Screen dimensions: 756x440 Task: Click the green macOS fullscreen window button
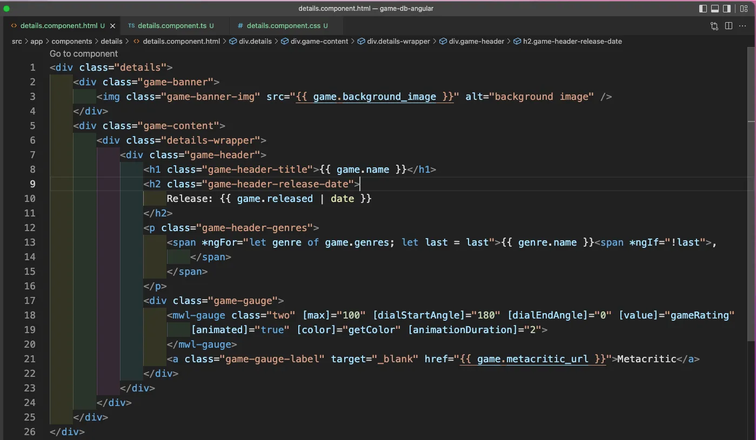click(6, 9)
